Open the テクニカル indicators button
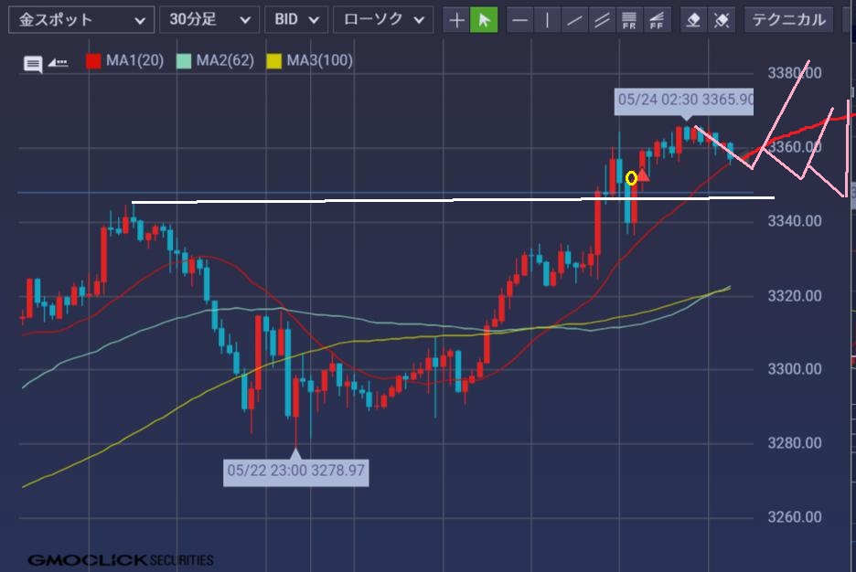The width and height of the screenshot is (856, 572). (x=788, y=20)
